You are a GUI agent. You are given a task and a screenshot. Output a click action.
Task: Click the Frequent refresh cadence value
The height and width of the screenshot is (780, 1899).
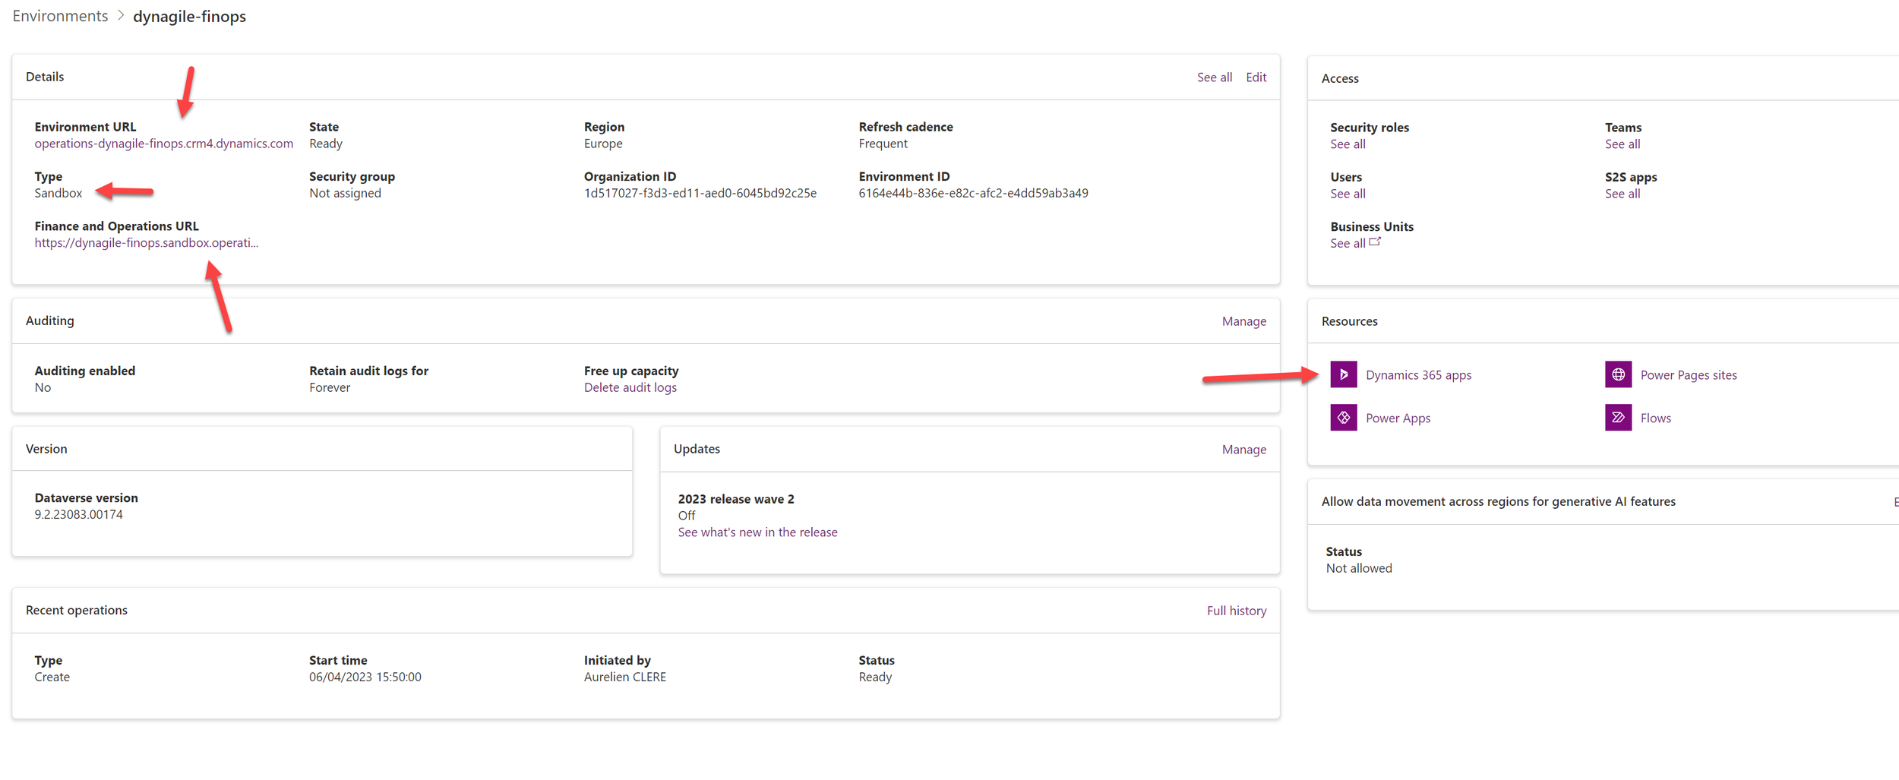point(883,144)
